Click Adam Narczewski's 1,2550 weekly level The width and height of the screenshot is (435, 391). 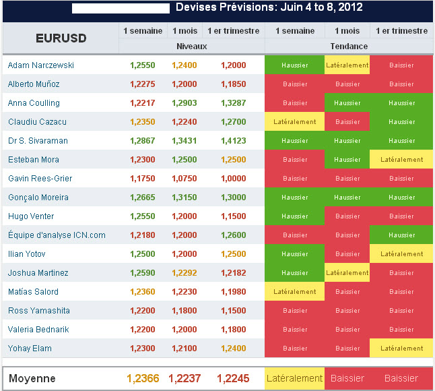pos(143,65)
